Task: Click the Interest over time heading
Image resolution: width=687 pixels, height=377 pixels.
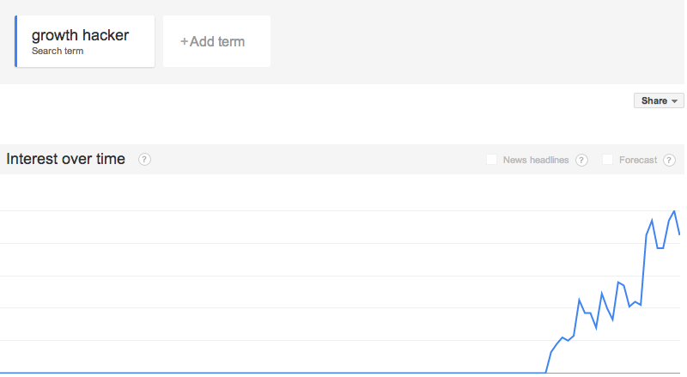Action: (x=66, y=159)
